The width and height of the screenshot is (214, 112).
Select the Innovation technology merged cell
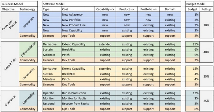coord(28,22)
